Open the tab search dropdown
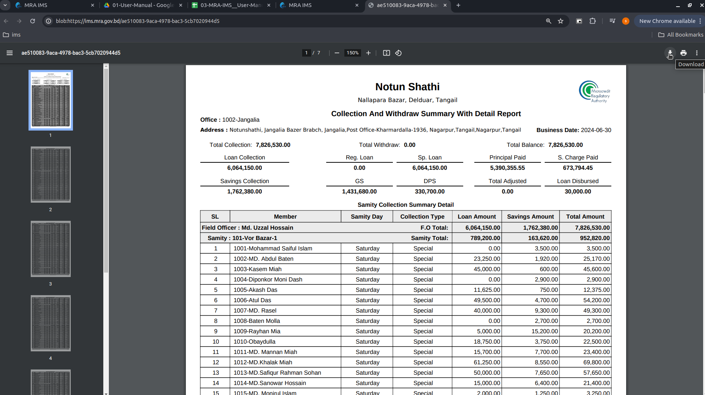Screen dimensions: 705x395 click(x=5, y=5)
